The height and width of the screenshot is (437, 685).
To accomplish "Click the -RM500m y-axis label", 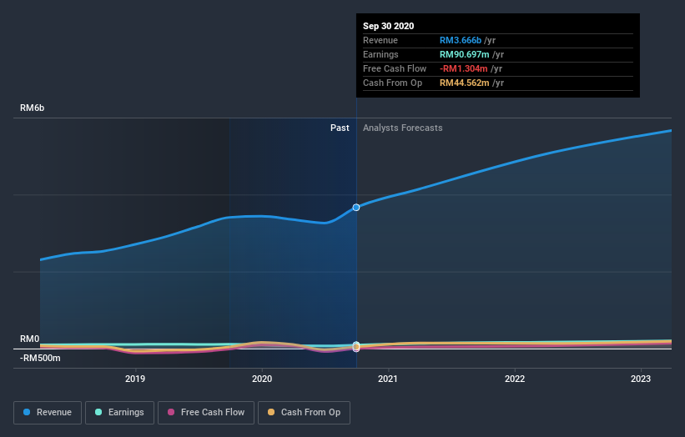I will tap(40, 358).
